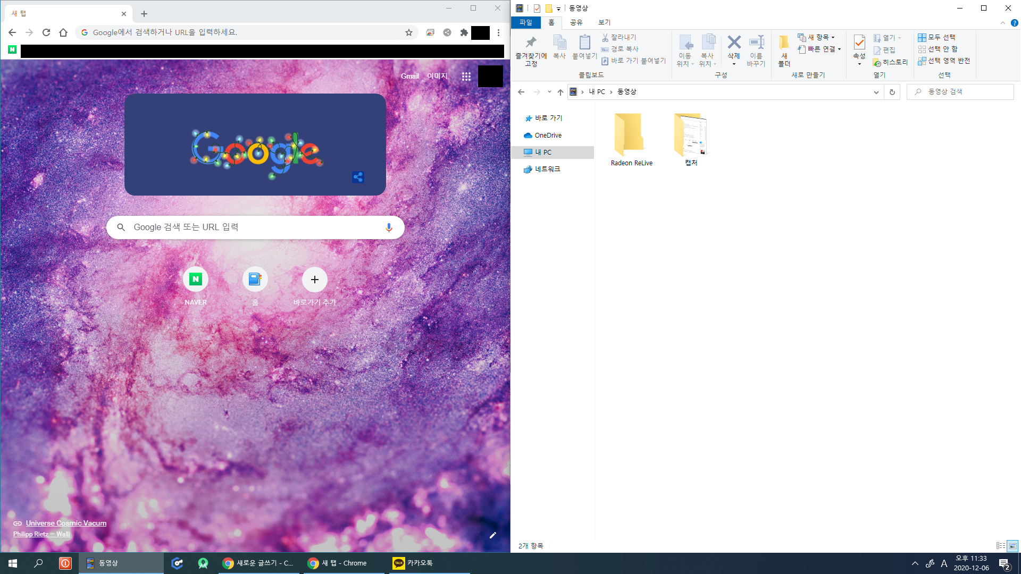The height and width of the screenshot is (574, 1021).
Task: Open the notification center icon
Action: [1004, 564]
